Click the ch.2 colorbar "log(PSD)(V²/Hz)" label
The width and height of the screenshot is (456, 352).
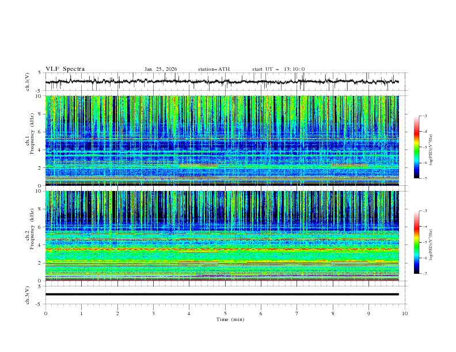[x=431, y=245]
